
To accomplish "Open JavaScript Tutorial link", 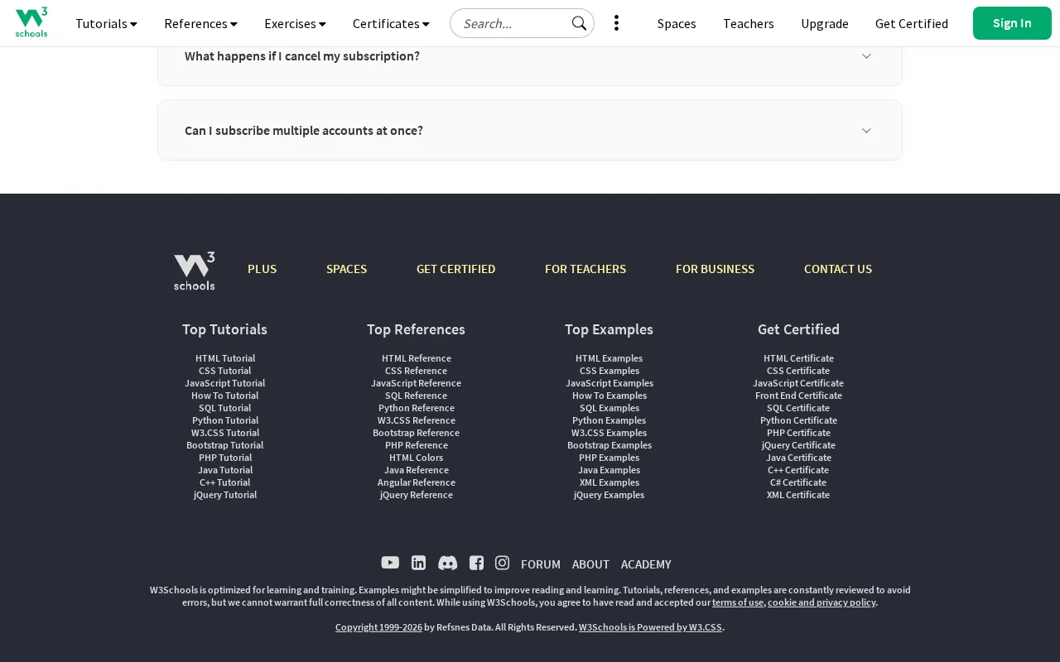I will [x=225, y=383].
